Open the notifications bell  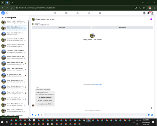tap(148, 13)
